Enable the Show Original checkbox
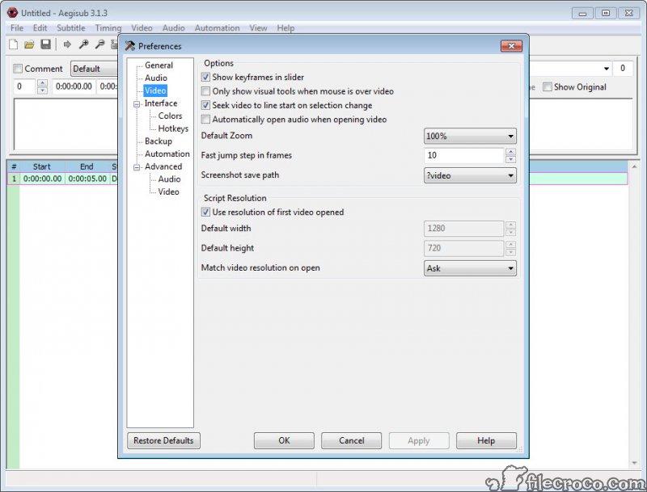 (x=548, y=87)
